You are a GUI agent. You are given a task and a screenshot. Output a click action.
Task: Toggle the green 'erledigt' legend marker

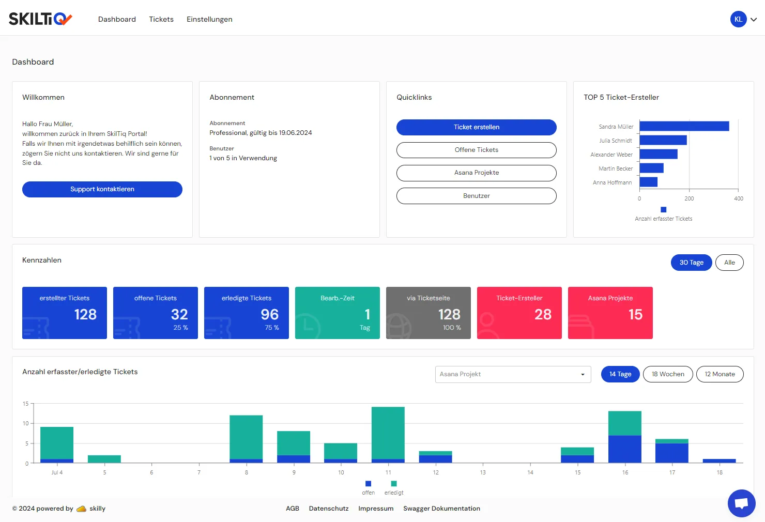pos(394,484)
